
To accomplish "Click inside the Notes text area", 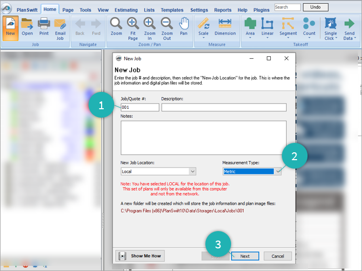I will pos(203,138).
